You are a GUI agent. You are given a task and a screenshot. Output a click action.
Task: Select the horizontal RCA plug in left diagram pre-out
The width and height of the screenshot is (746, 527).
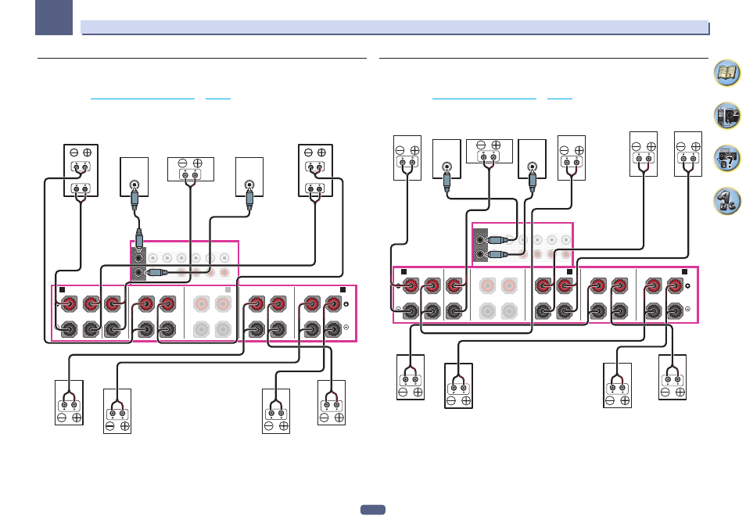[x=157, y=273]
